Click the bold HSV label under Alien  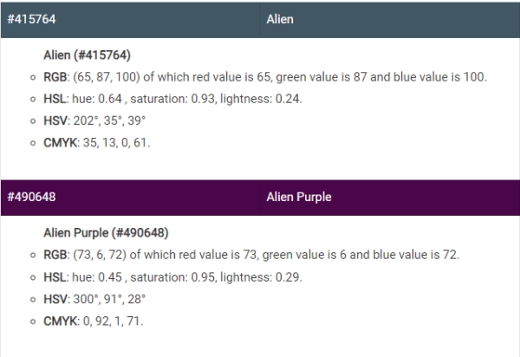(x=55, y=120)
